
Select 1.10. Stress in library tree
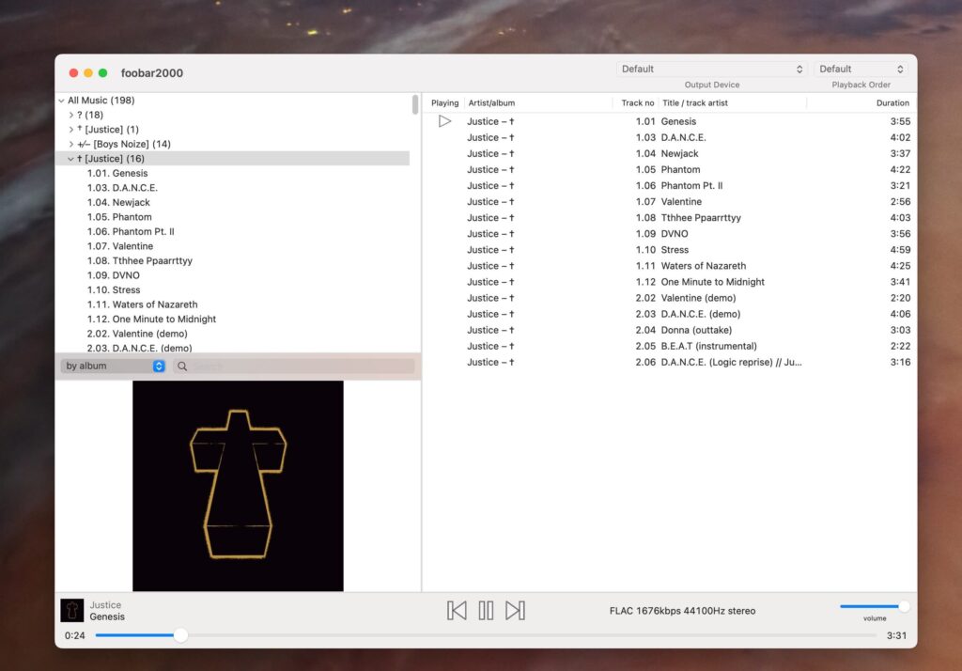coord(114,289)
